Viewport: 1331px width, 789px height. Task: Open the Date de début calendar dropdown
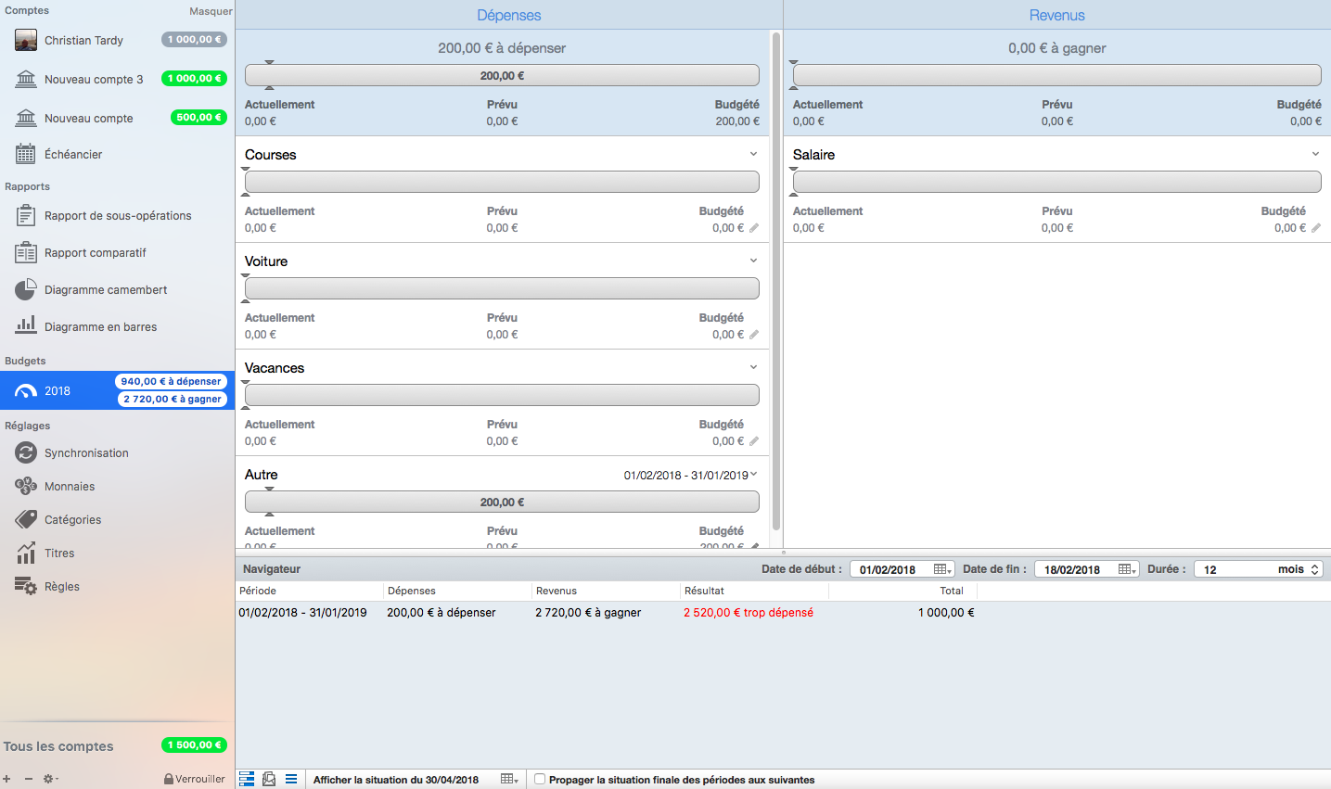click(x=942, y=569)
